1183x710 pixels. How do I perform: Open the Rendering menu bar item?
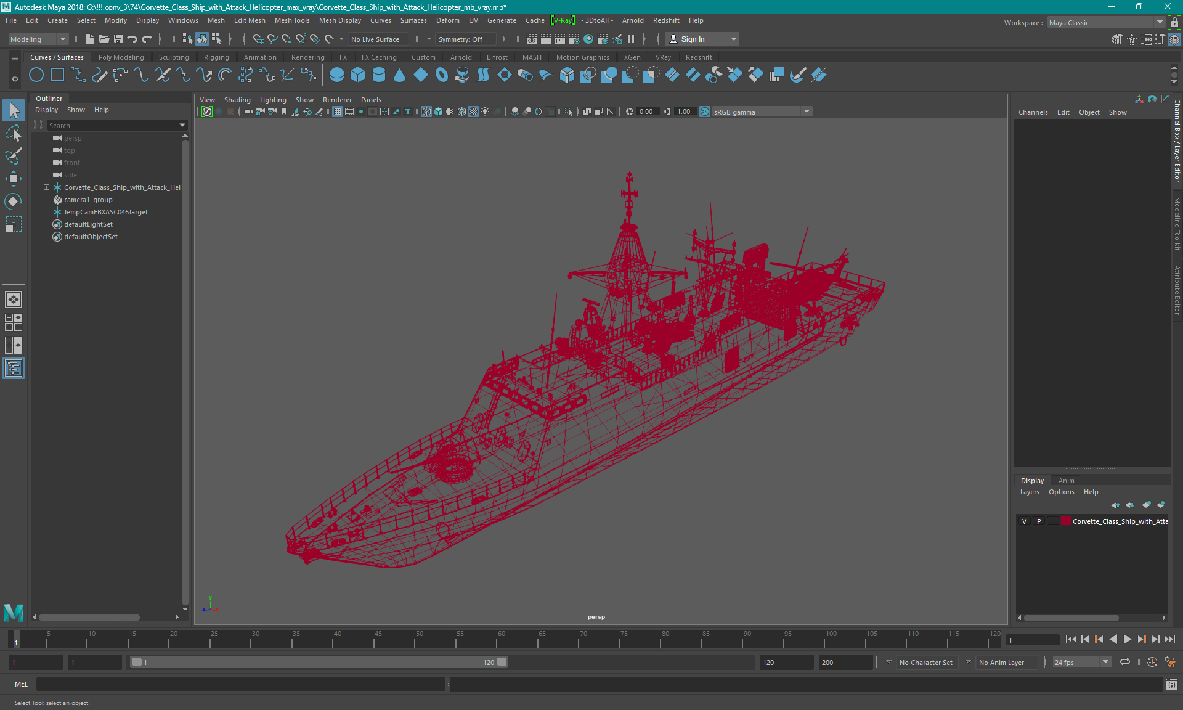point(307,57)
